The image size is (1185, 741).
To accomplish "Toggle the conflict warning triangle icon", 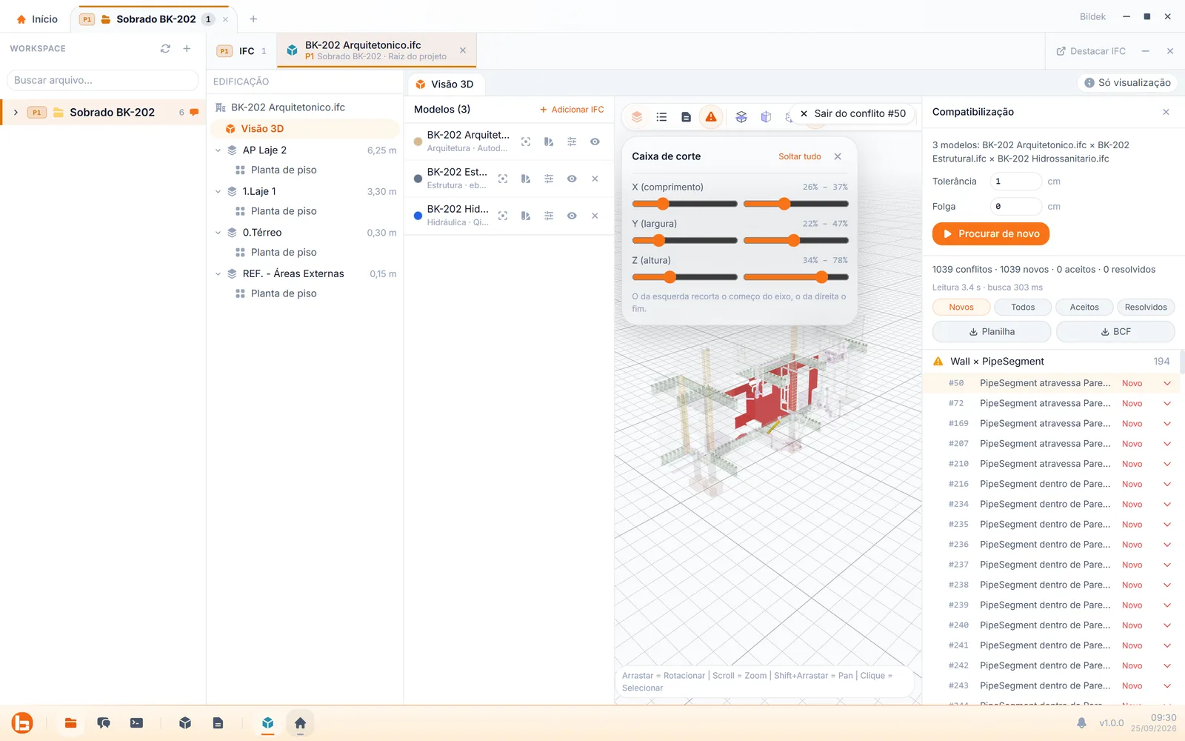I will 711,116.
